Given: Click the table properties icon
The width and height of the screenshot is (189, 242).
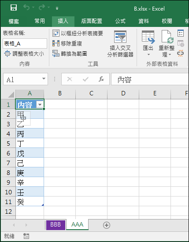Looking at the screenshot, I should coord(180,33).
